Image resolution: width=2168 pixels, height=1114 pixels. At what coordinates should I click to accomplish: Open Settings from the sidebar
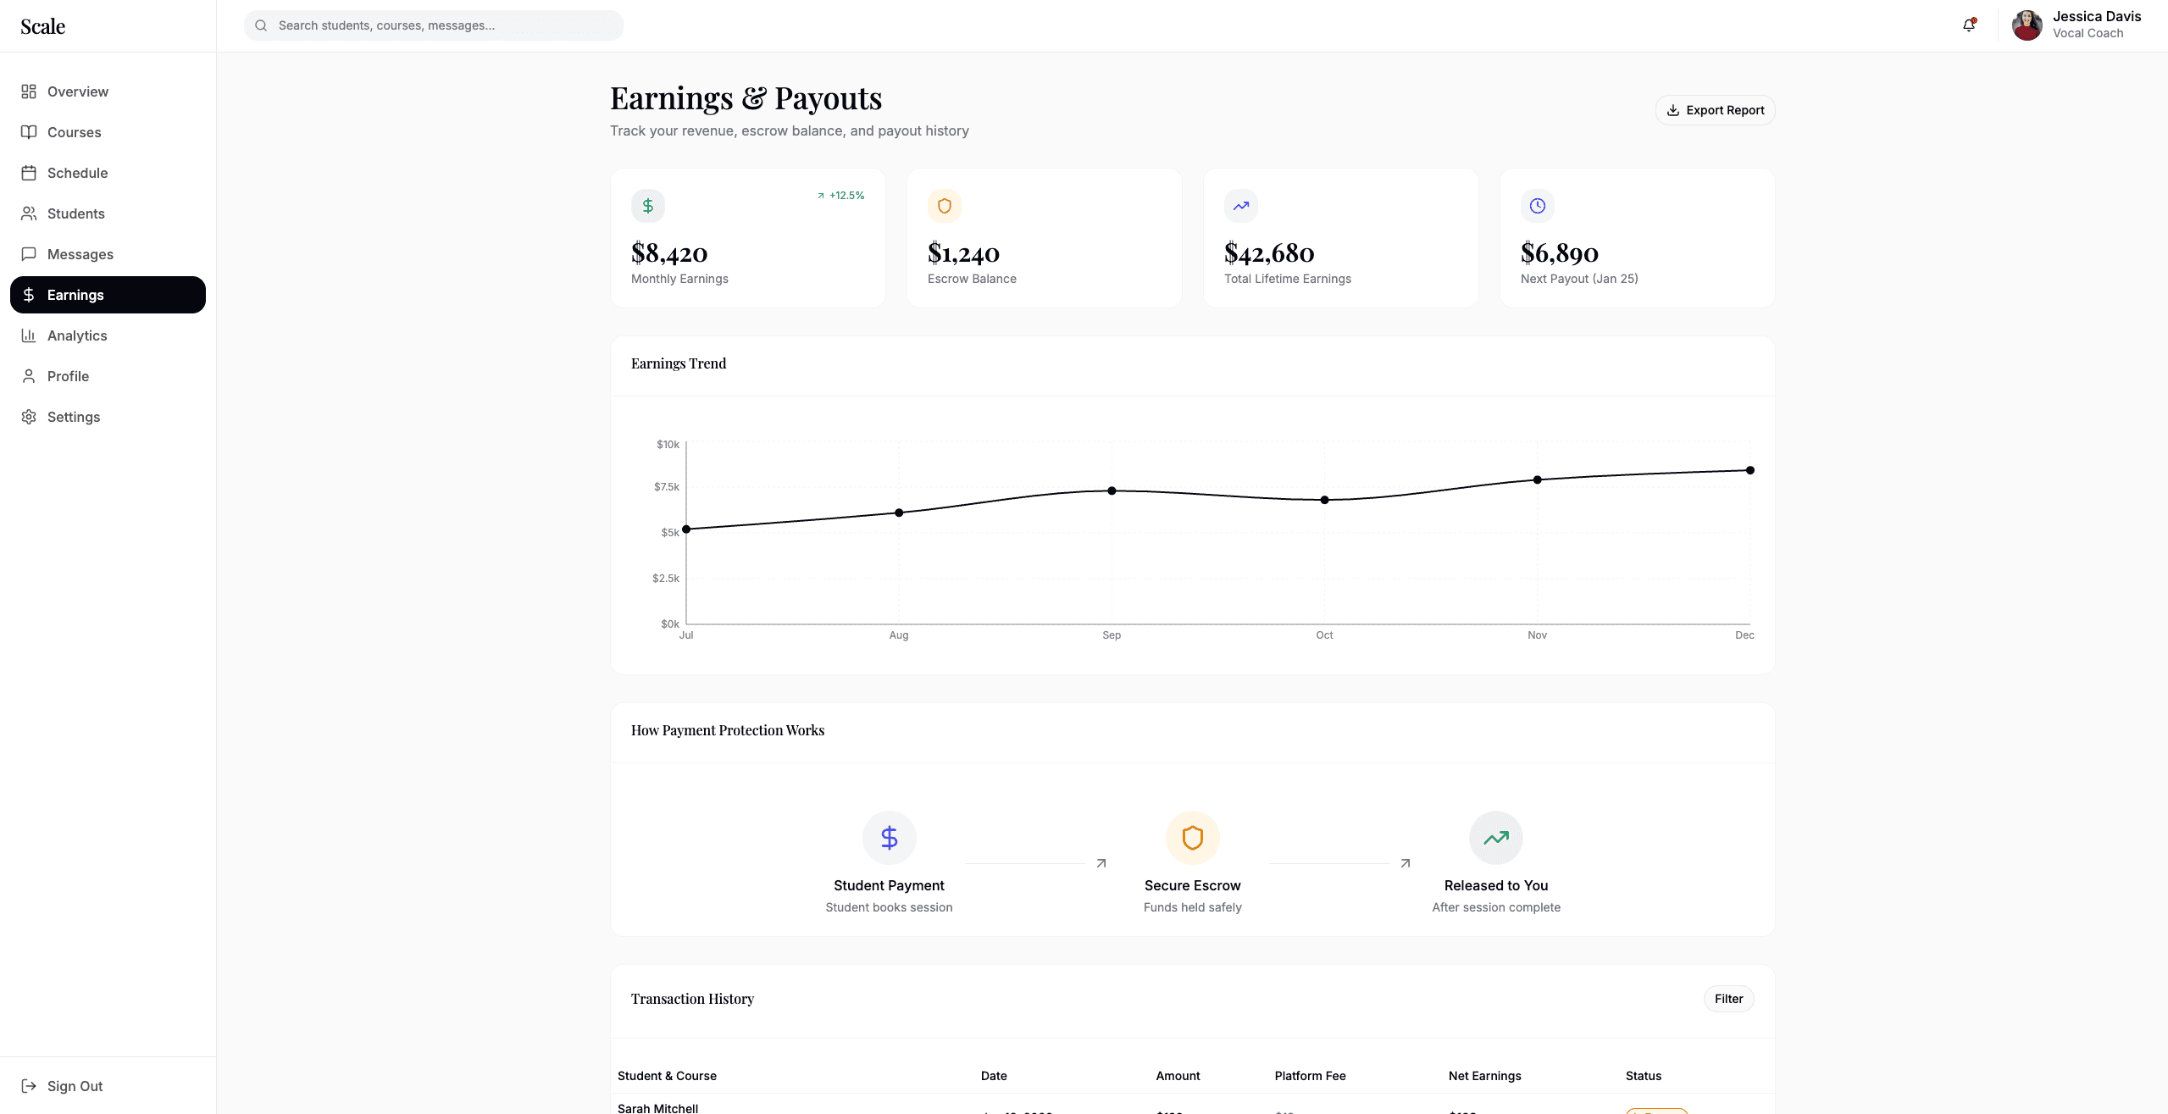click(73, 417)
